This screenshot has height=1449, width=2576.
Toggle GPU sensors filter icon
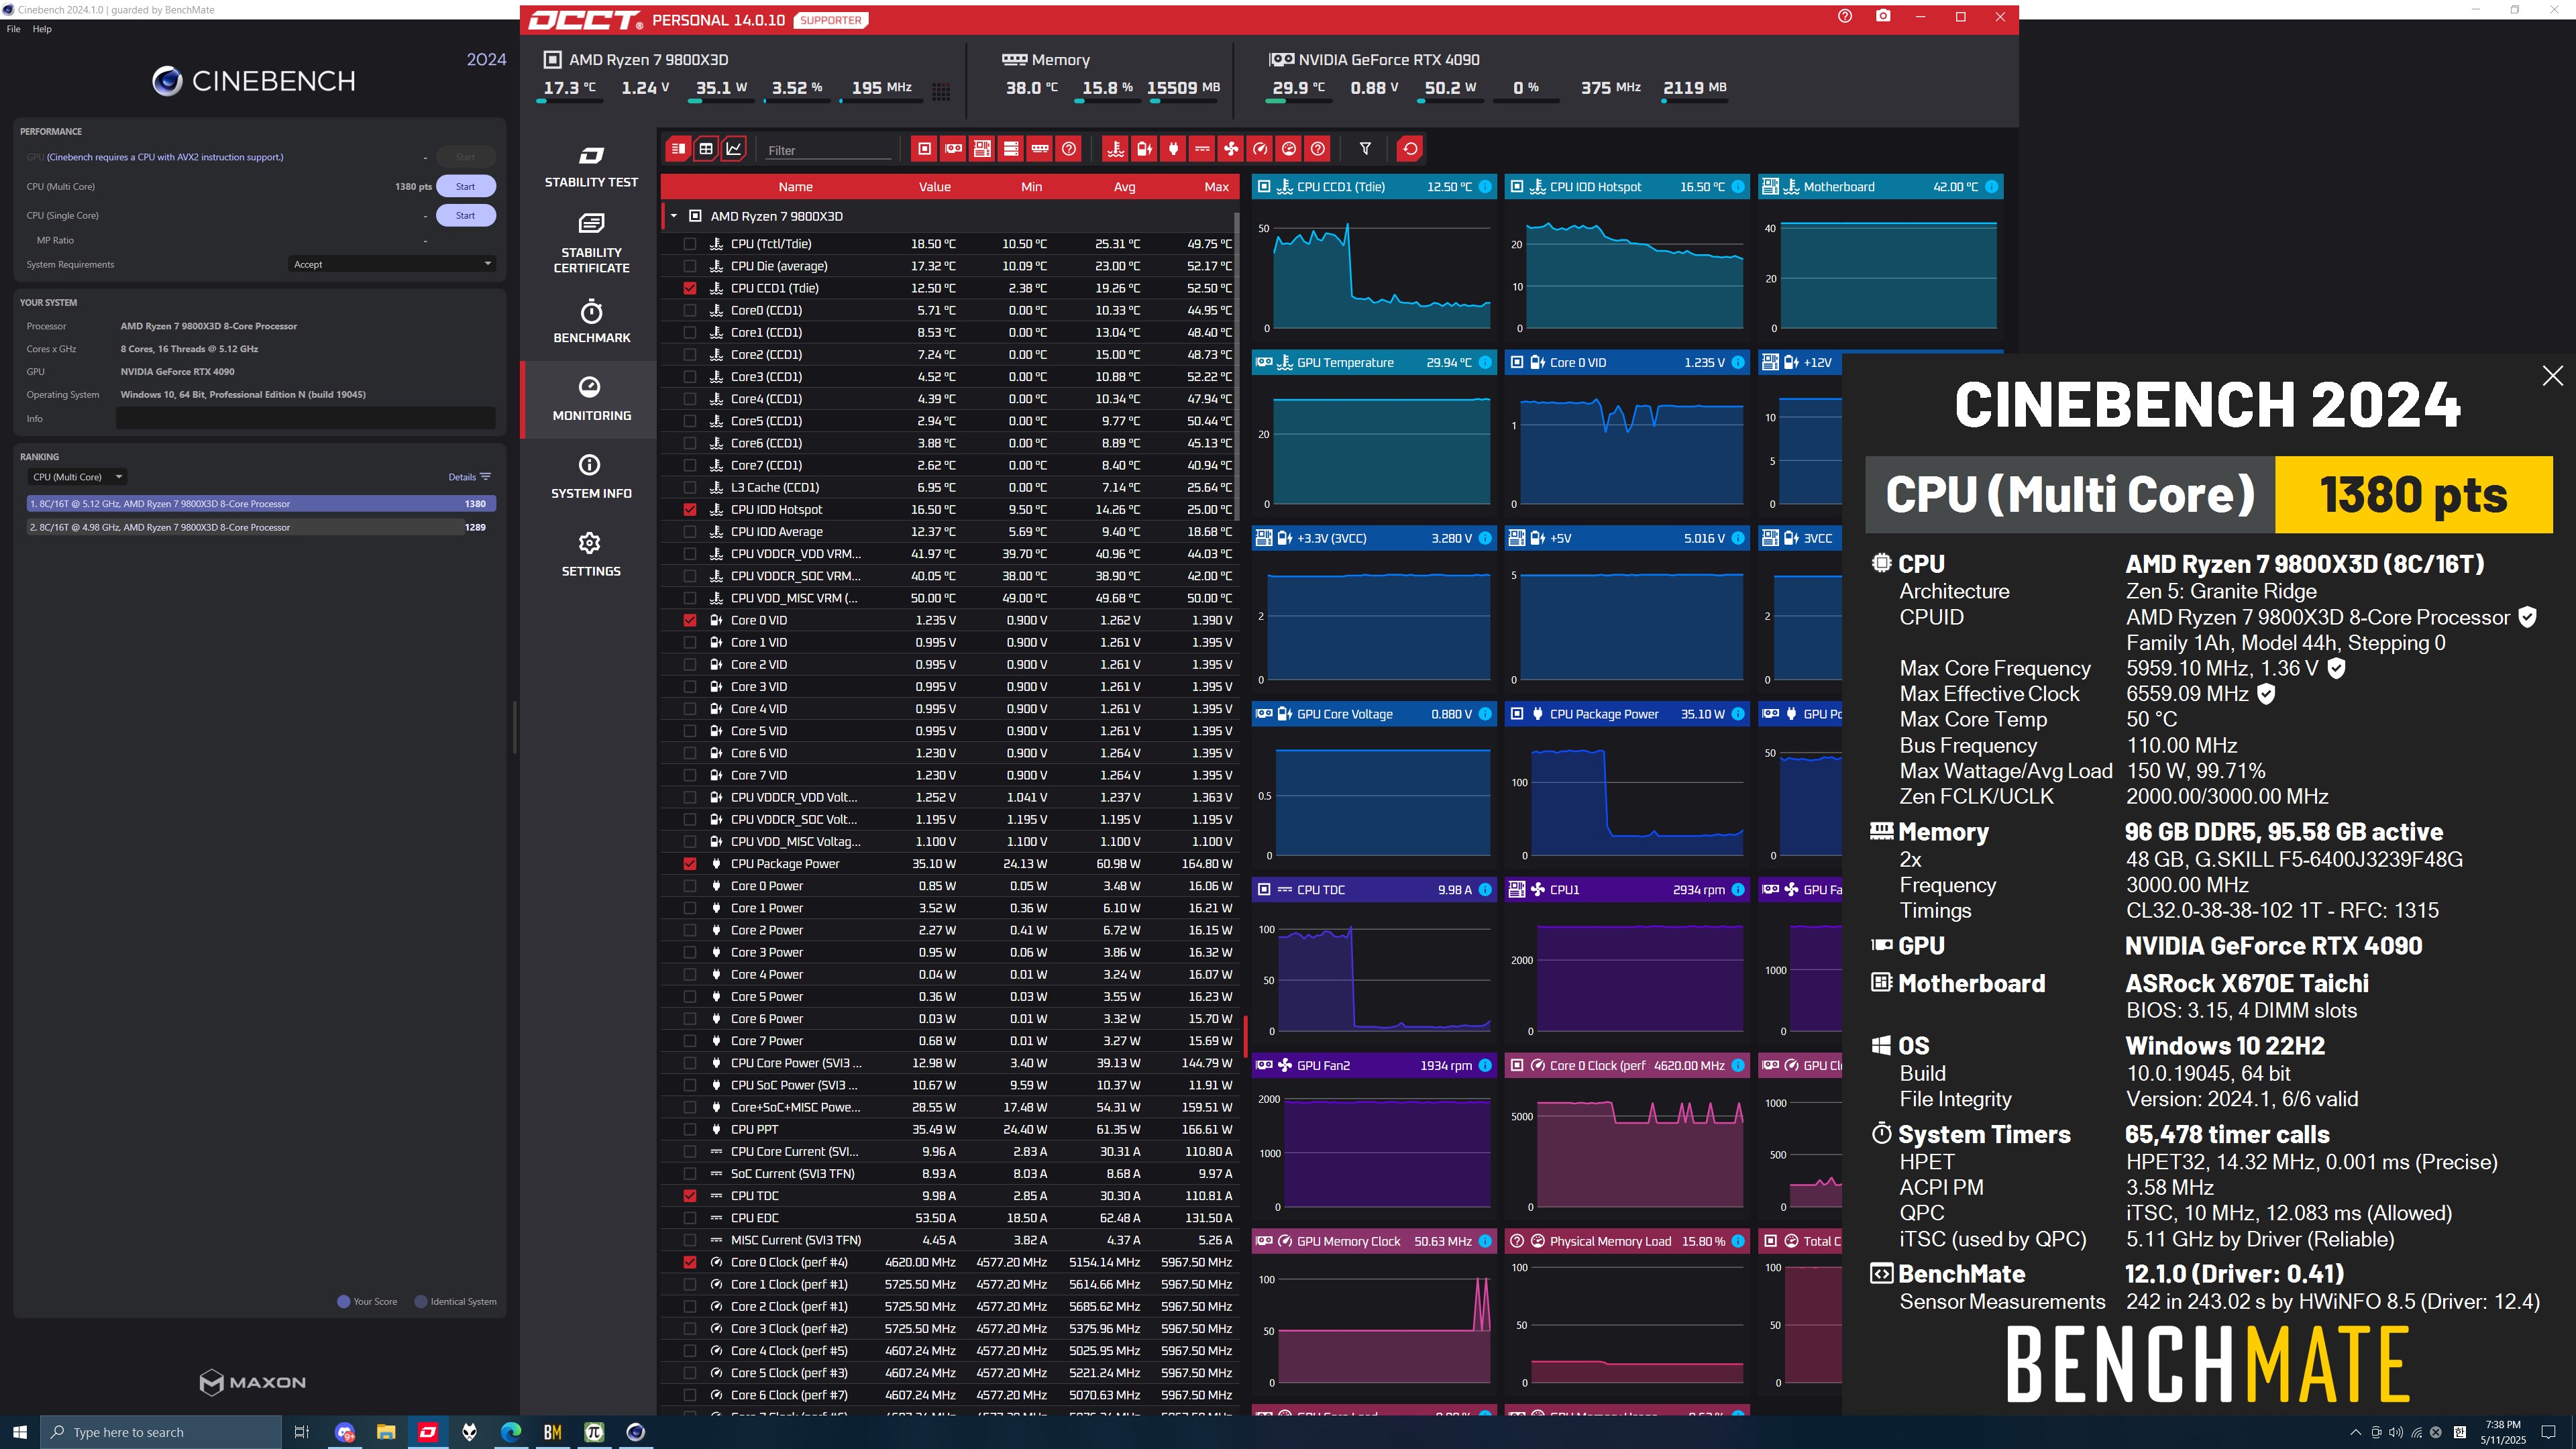click(953, 149)
